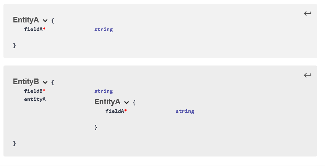Click the final closing brace of EntityB
This screenshot has width=325, height=166.
[x=15, y=143]
